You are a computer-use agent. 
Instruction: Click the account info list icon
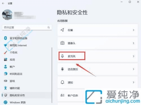[62, 95]
